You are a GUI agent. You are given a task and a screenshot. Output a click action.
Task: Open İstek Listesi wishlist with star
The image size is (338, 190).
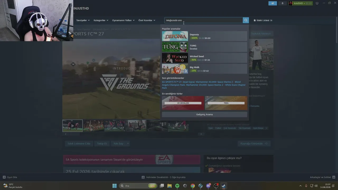[x=263, y=20]
